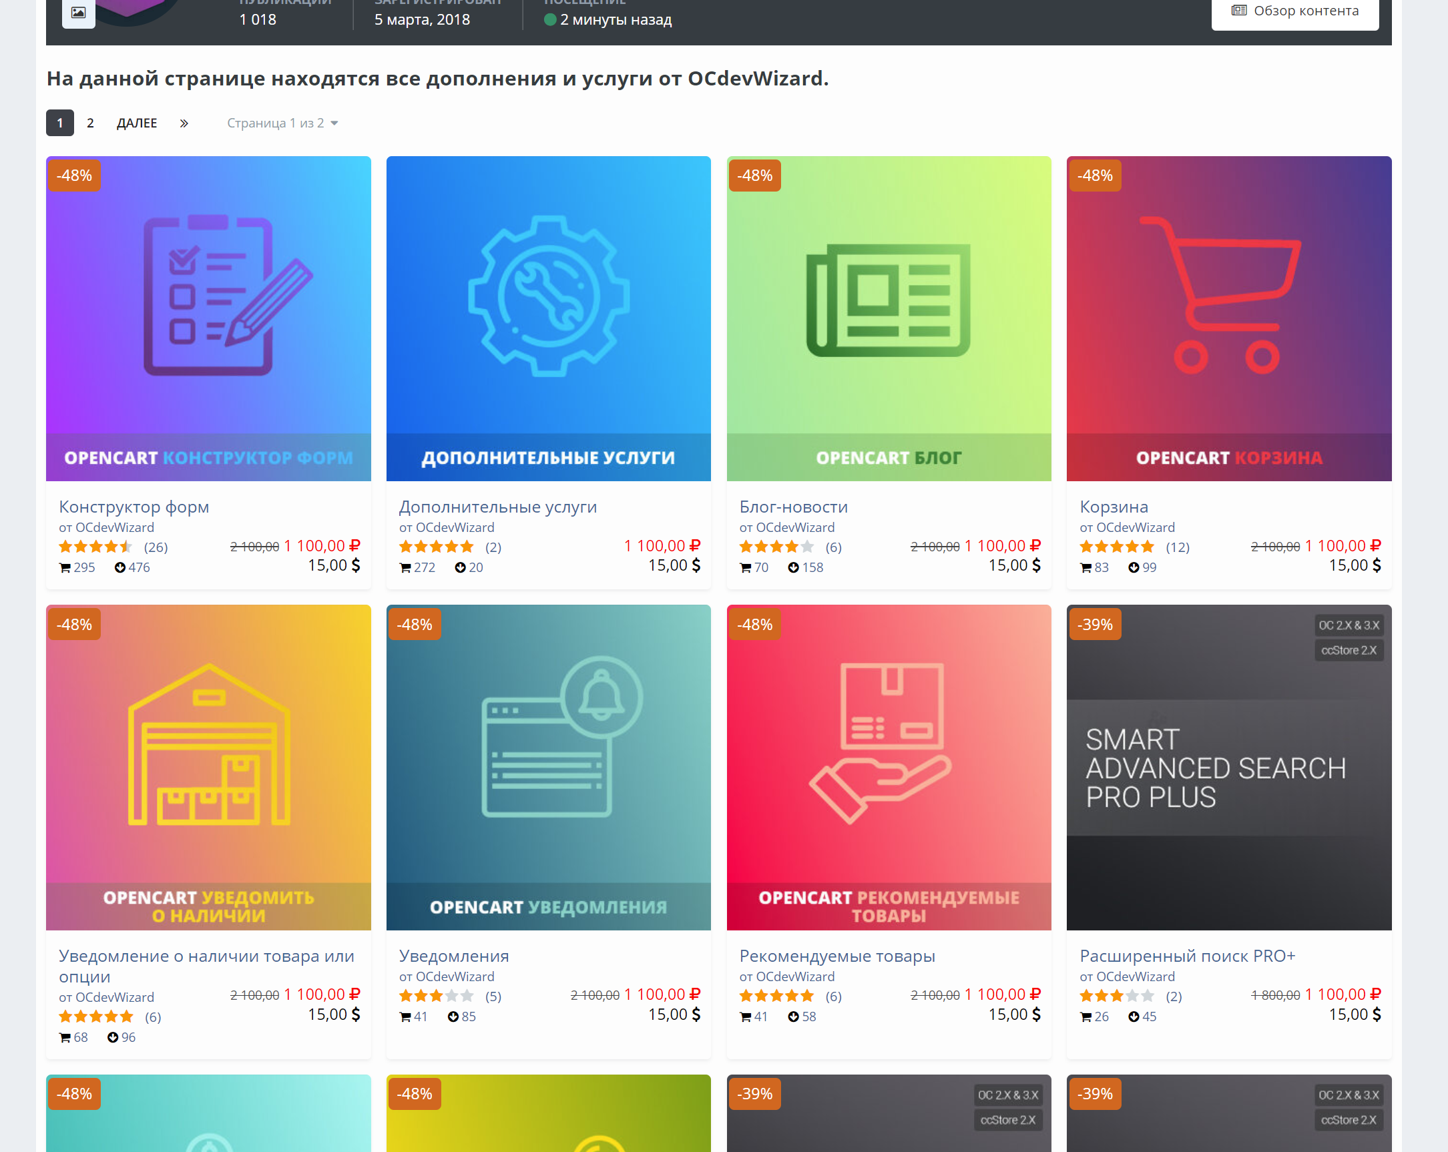The height and width of the screenshot is (1152, 1448).
Task: Click the Расширенный поиск PRO+ title link
Action: tap(1187, 955)
